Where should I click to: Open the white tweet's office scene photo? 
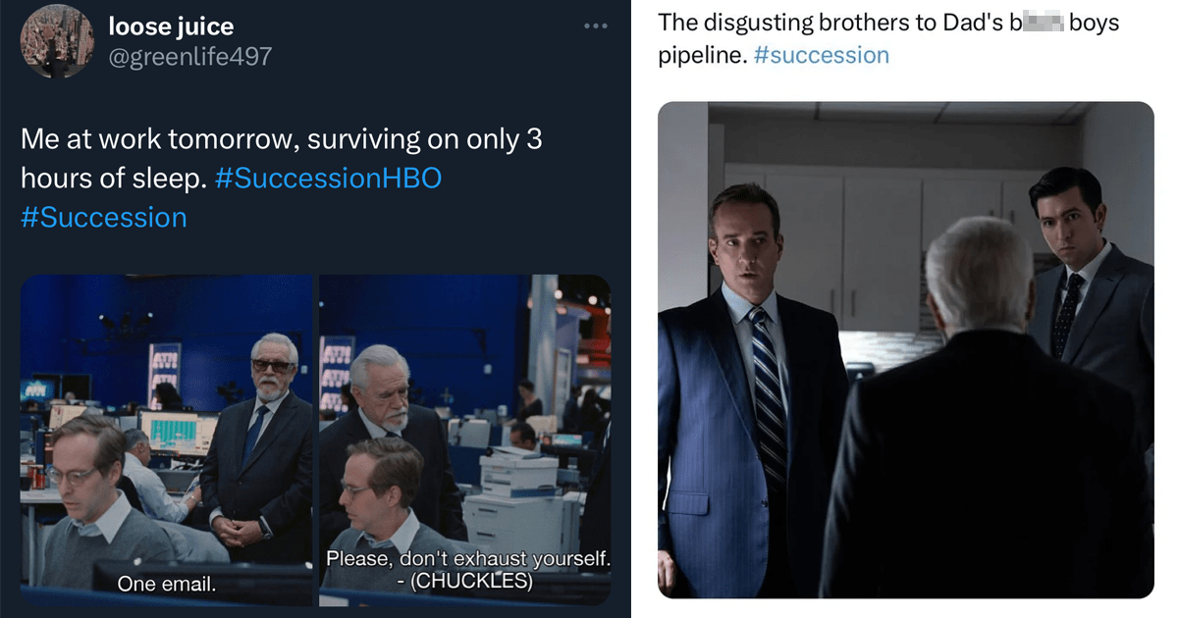(x=905, y=349)
